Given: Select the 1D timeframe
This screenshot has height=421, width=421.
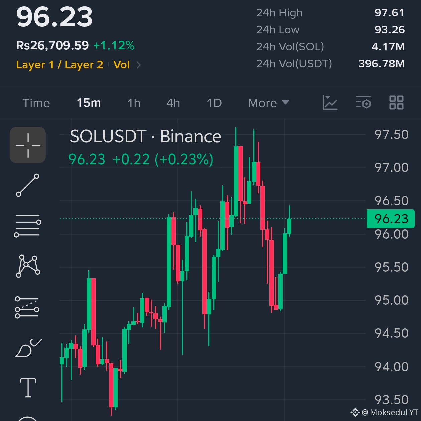Looking at the screenshot, I should [x=214, y=103].
